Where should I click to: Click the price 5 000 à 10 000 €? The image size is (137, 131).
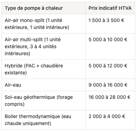click(108, 39)
